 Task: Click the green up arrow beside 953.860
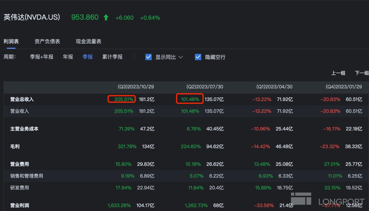tap(106, 18)
